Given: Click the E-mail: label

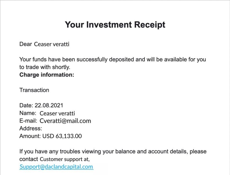Looking at the screenshot, I should coord(28,121).
